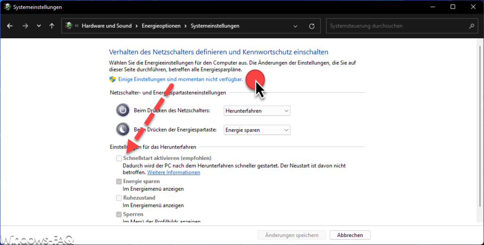Toggle the Energie sparen checkbox

pyautogui.click(x=119, y=181)
